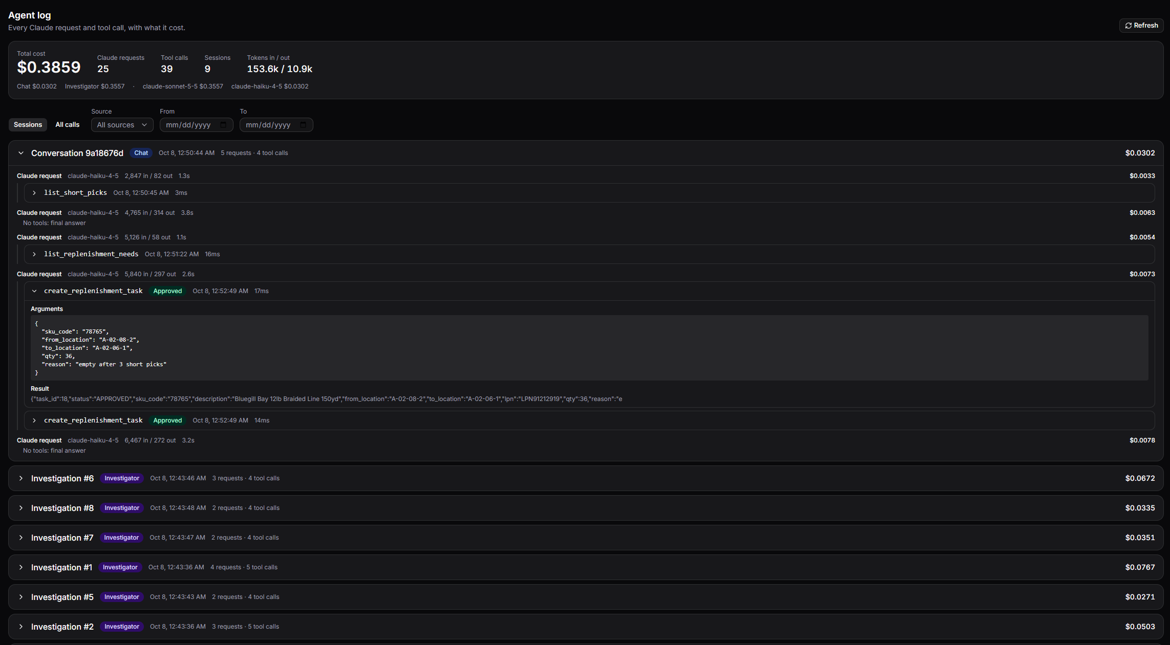Click the Arguments JSON code block
Viewport: 1170px width, 645px height.
589,348
